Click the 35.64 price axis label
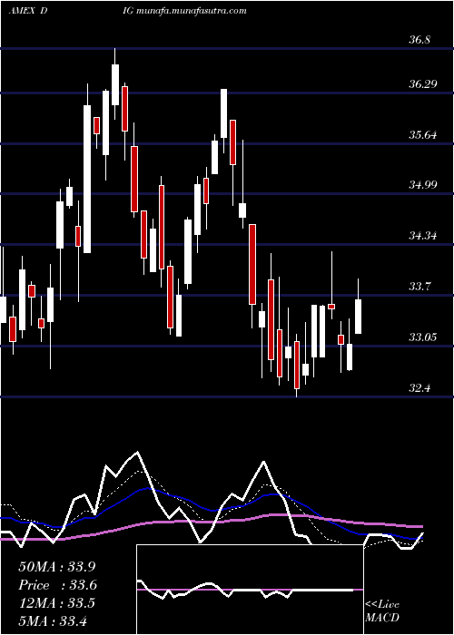Viewport: 454px width, 635px height. click(x=424, y=135)
